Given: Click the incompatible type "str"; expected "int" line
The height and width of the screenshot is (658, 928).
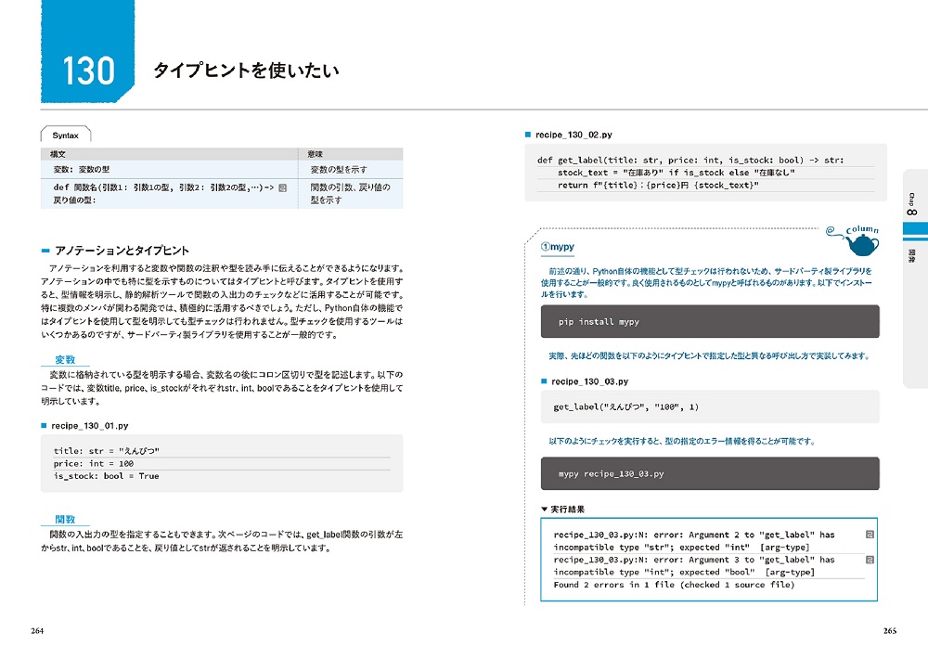Looking at the screenshot, I should pyautogui.click(x=681, y=548).
